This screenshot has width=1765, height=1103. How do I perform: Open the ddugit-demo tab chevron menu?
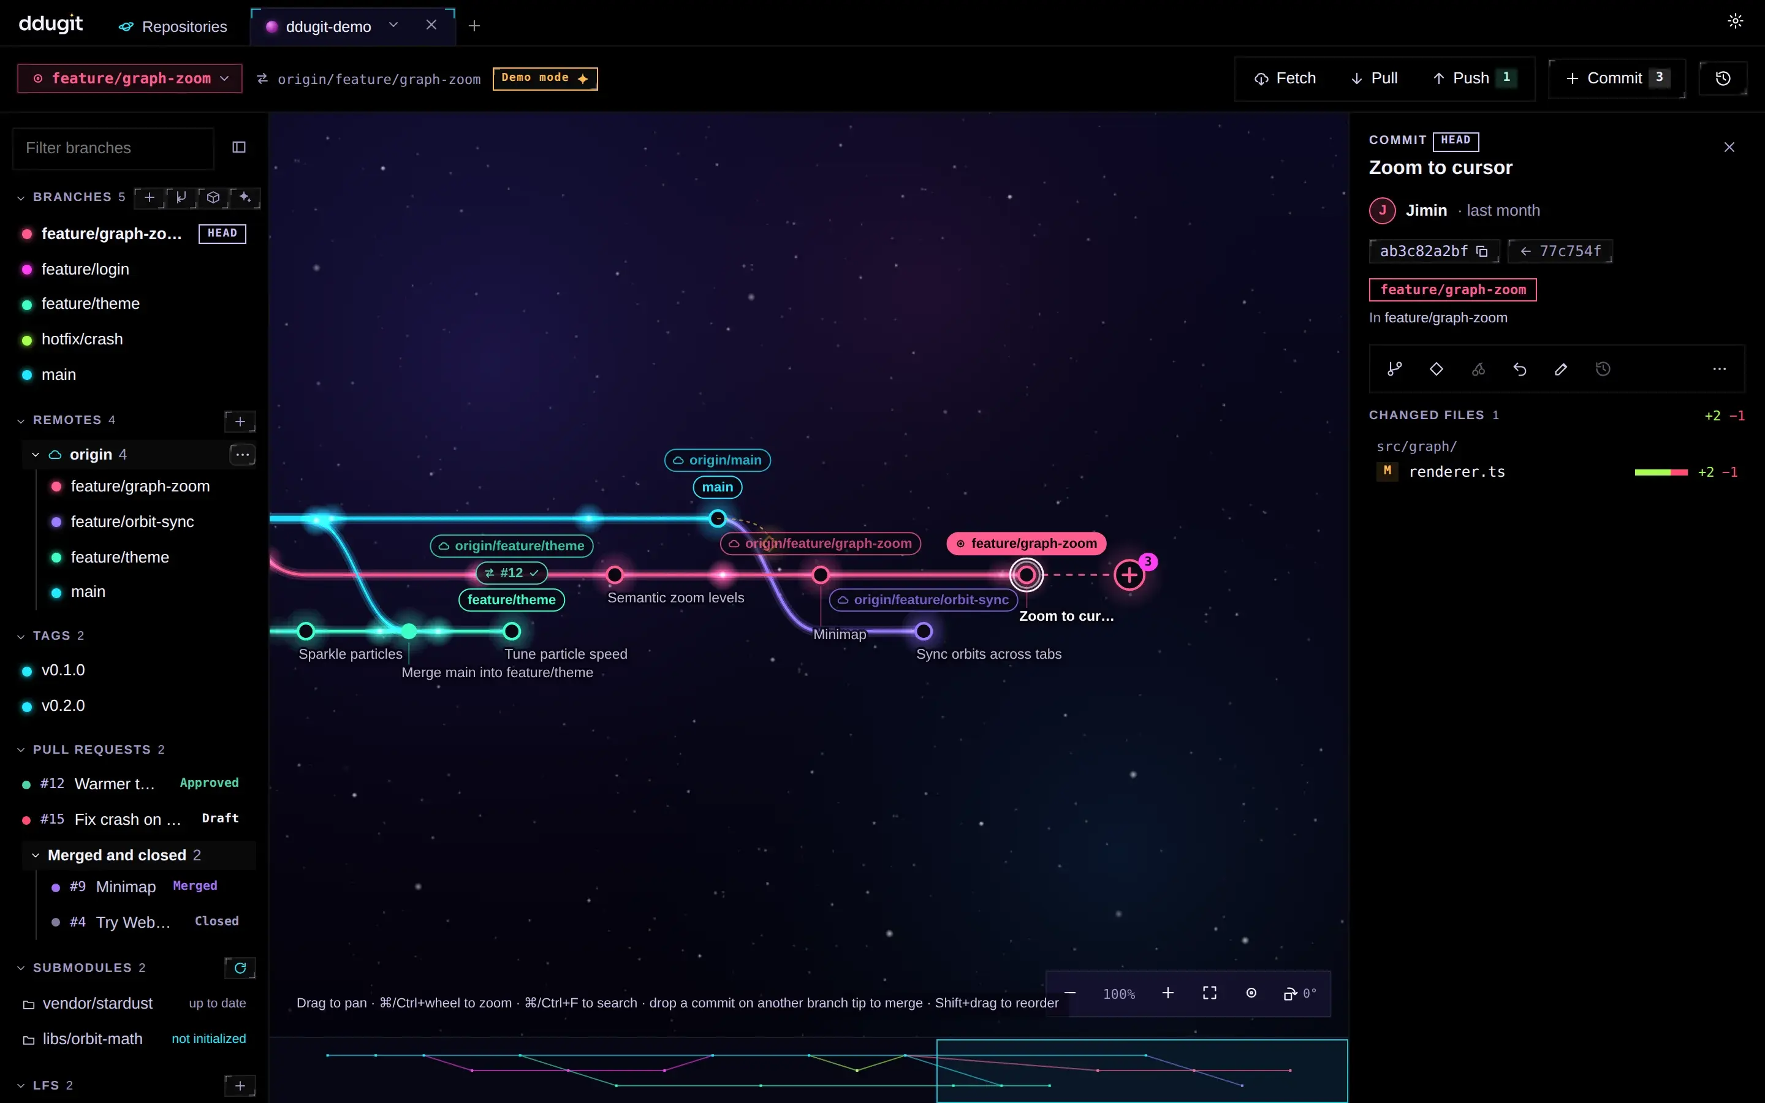[393, 25]
